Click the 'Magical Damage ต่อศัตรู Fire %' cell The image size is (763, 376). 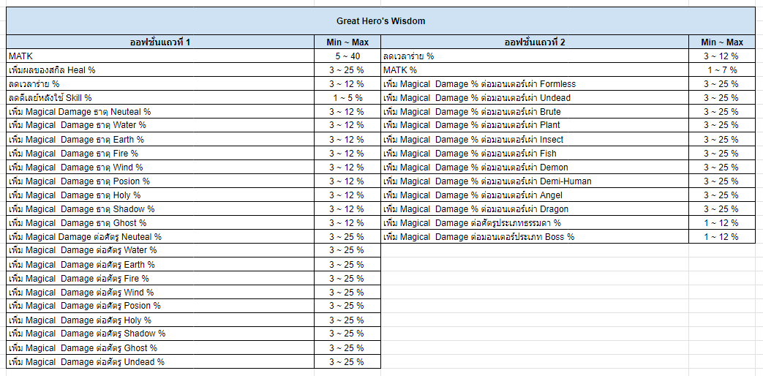160,278
